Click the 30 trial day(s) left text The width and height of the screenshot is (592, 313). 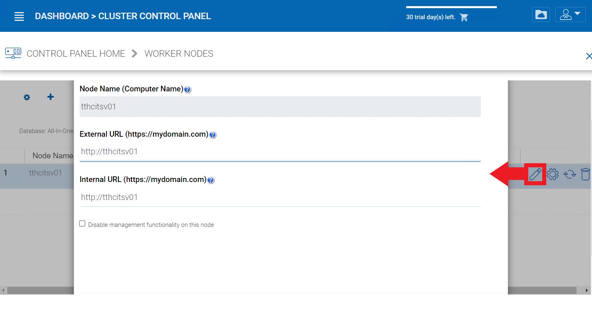coord(431,17)
